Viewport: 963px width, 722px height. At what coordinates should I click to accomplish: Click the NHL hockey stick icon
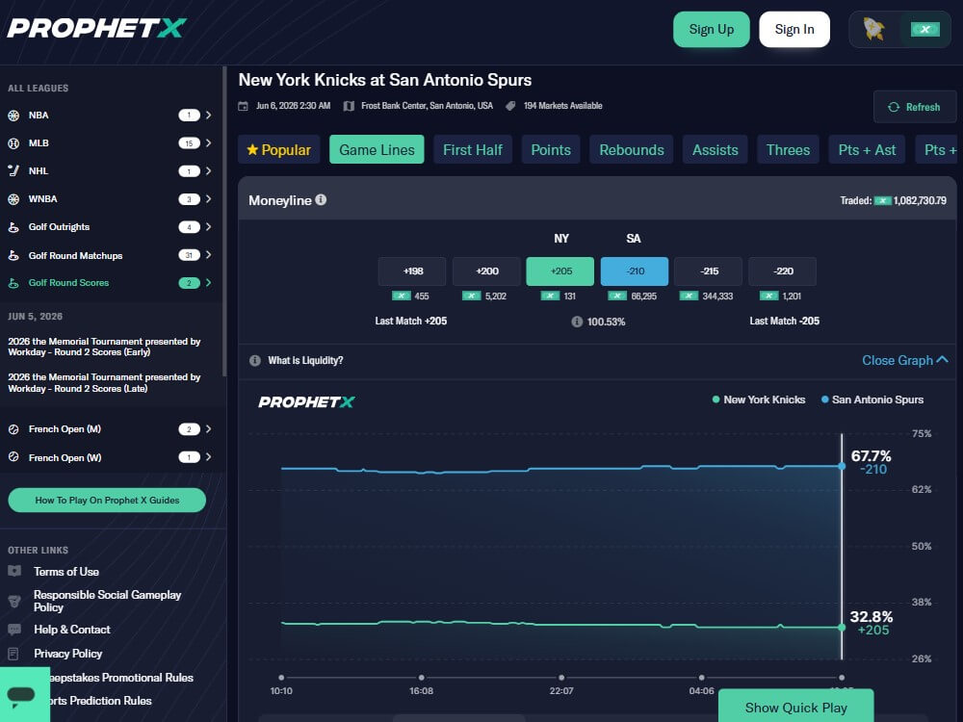tap(13, 170)
